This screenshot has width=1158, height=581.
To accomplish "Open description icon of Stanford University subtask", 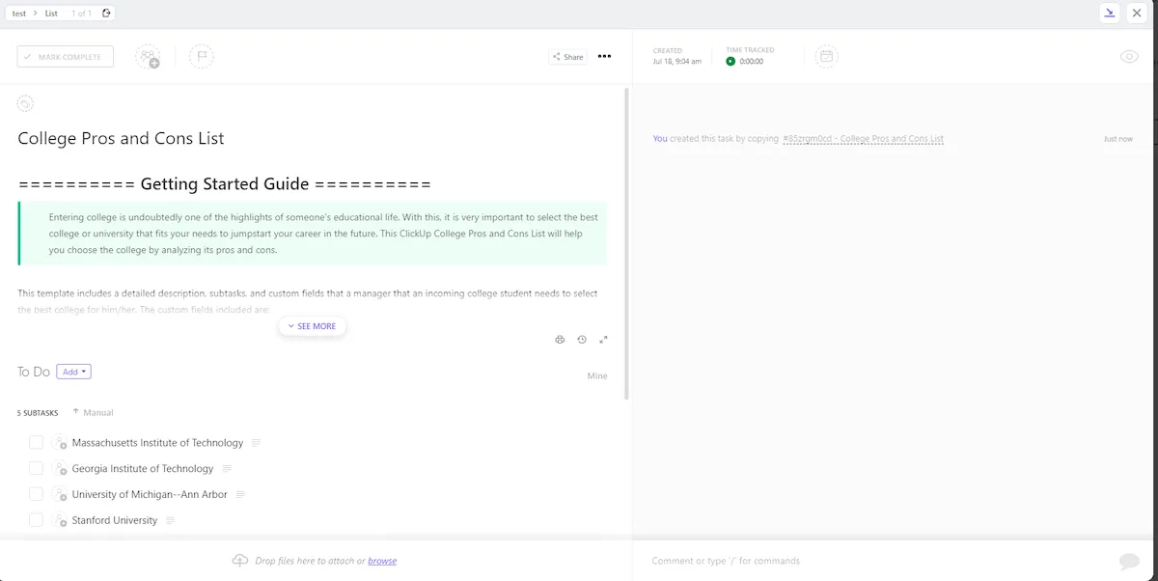I will (170, 520).
